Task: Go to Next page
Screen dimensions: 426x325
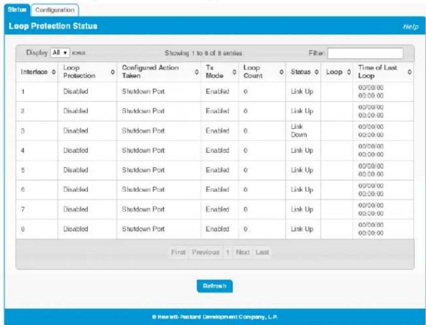Action: [x=243, y=252]
